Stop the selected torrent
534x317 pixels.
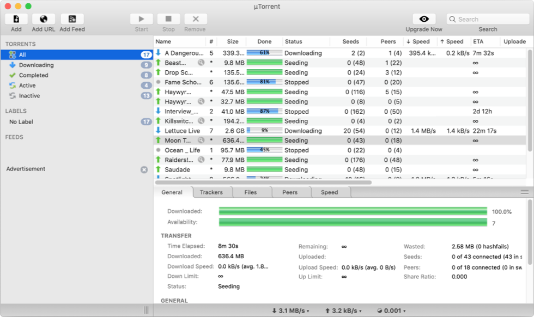click(168, 18)
